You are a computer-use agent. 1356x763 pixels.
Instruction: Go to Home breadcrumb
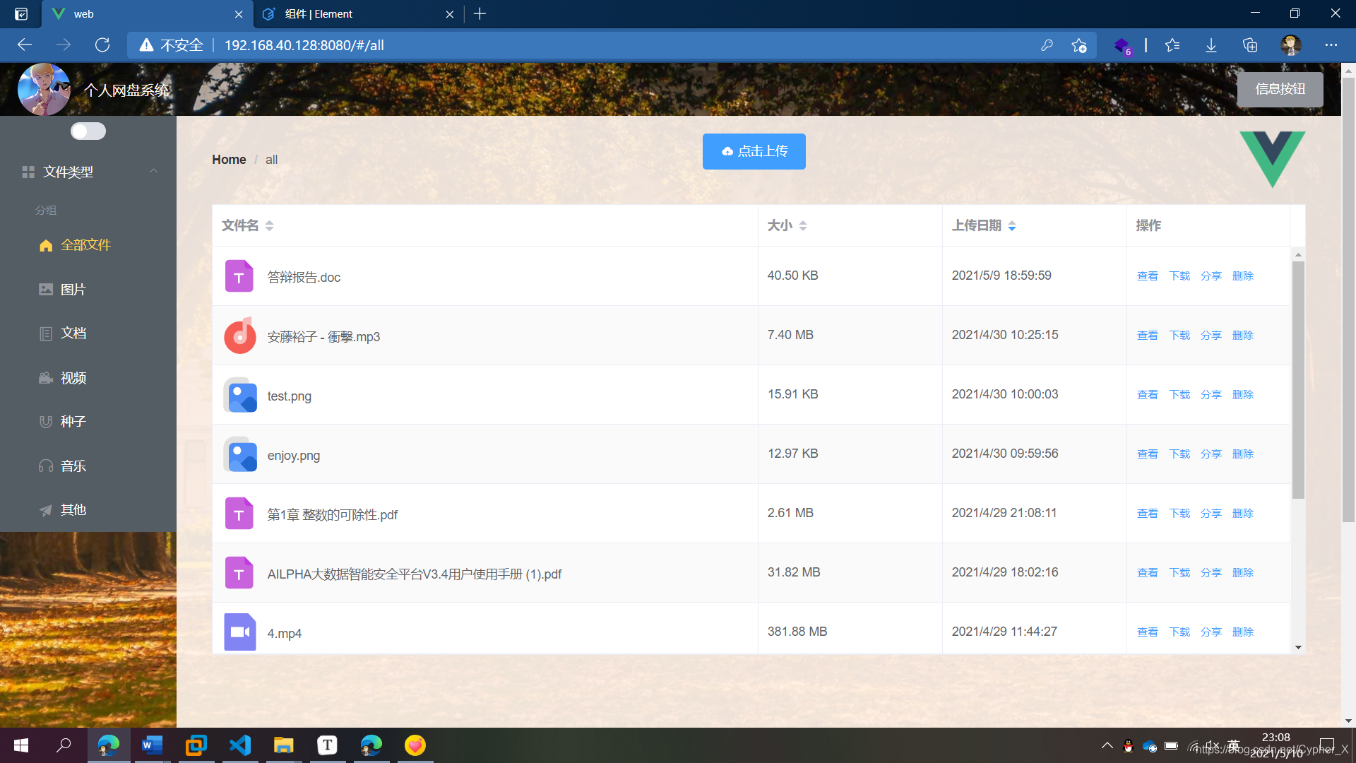tap(229, 160)
